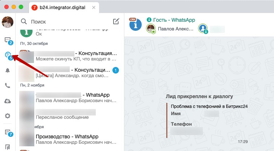Click the 'Пт, 30 октября' date separator
This screenshot has height=151, width=274.
coord(34,43)
